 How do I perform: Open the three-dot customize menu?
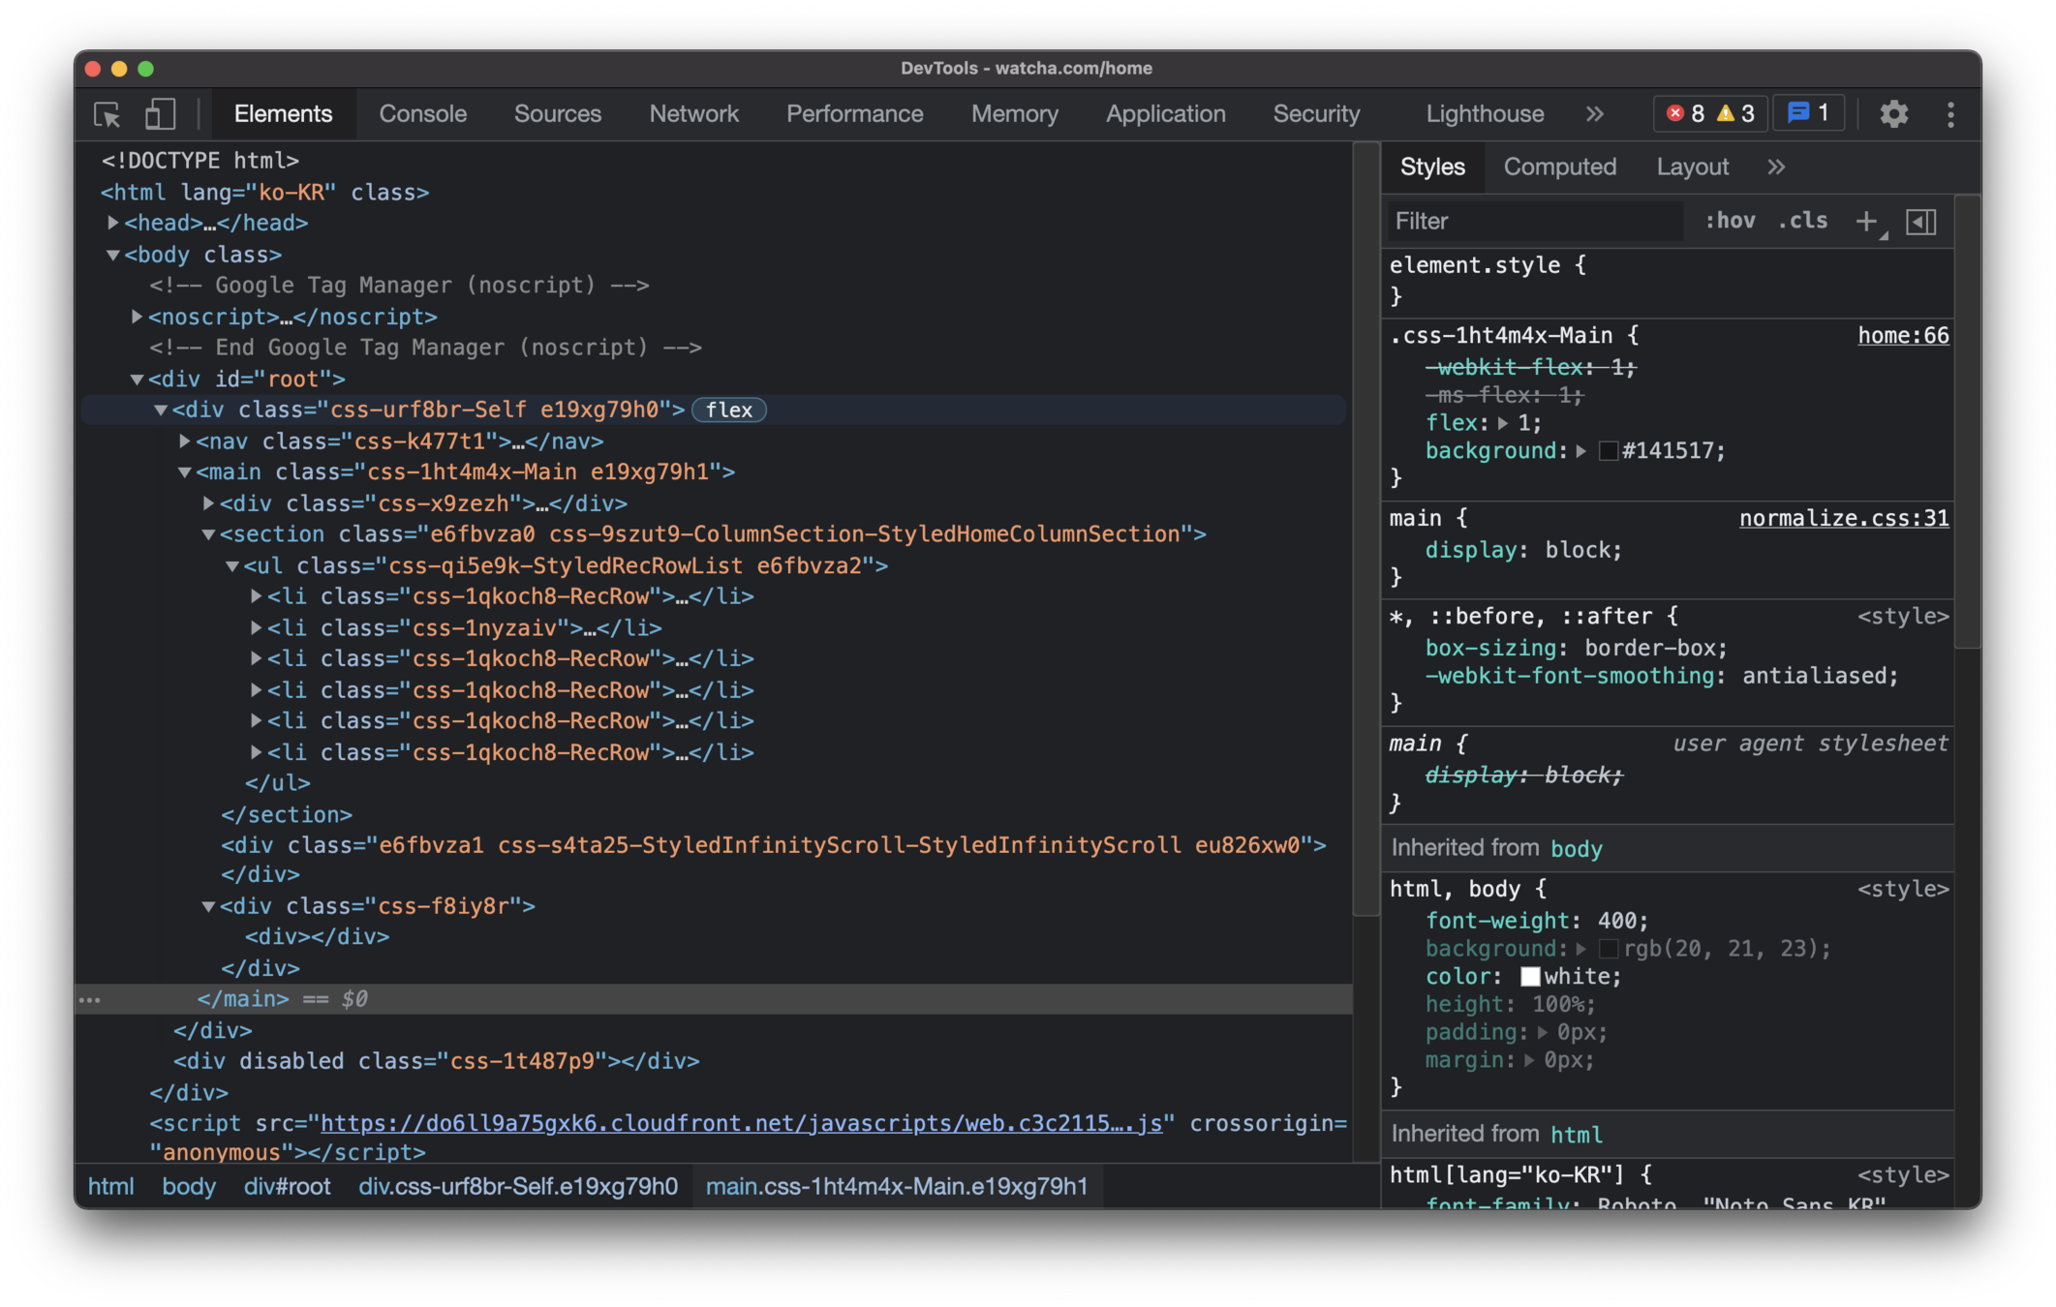tap(1950, 114)
